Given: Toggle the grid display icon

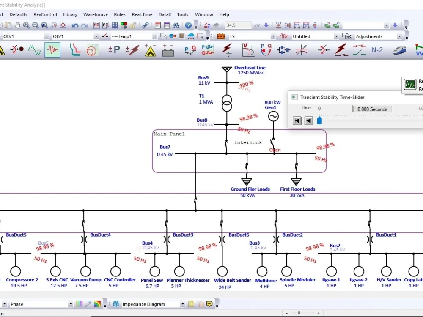Looking at the screenshot, I should pyautogui.click(x=115, y=25).
